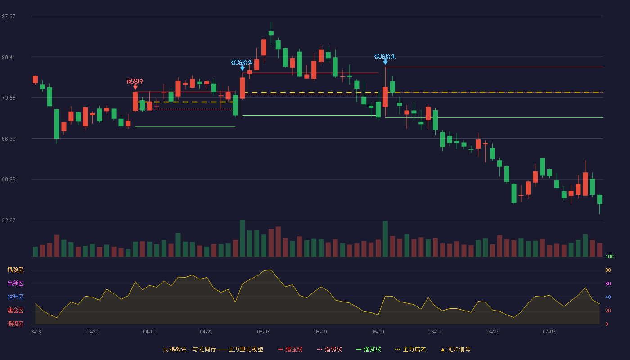Screen dimensions: 630x360
Task: Click the orange 80 indicator axis value
Action: pyautogui.click(x=608, y=270)
